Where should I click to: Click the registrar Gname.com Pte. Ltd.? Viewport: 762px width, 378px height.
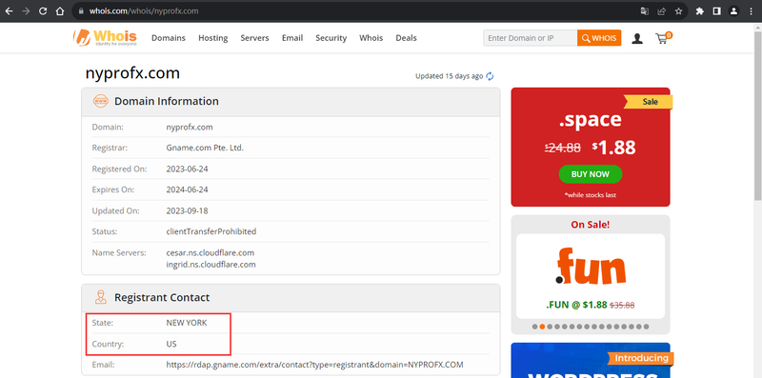[205, 148]
